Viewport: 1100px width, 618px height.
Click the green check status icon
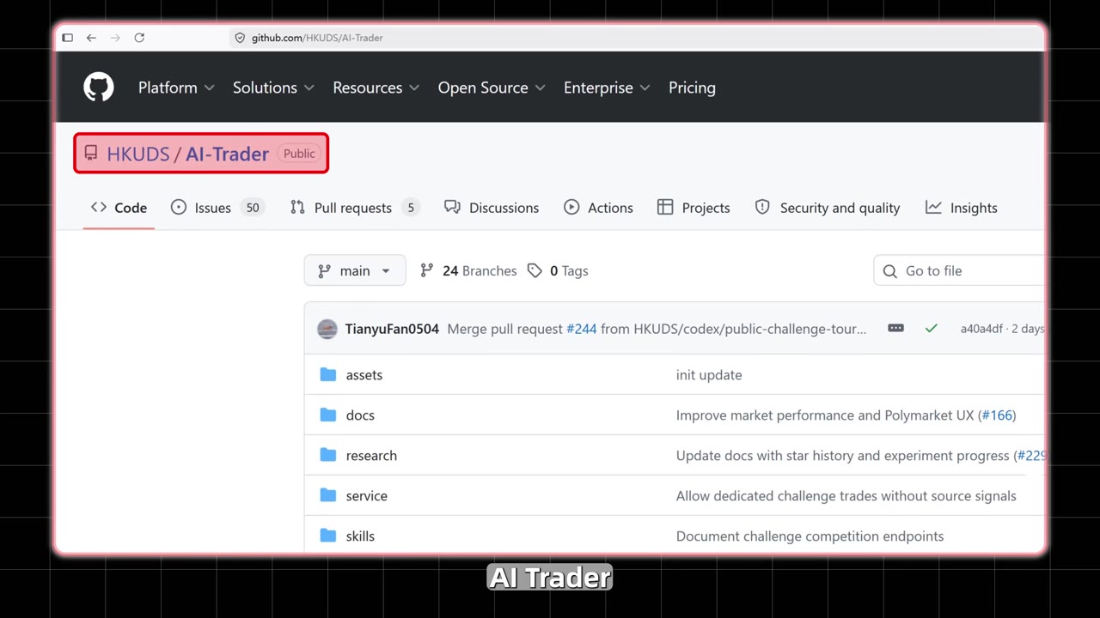[x=931, y=329]
